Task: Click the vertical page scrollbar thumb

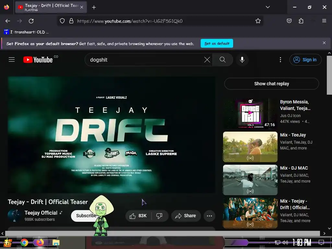Action: click(x=329, y=75)
